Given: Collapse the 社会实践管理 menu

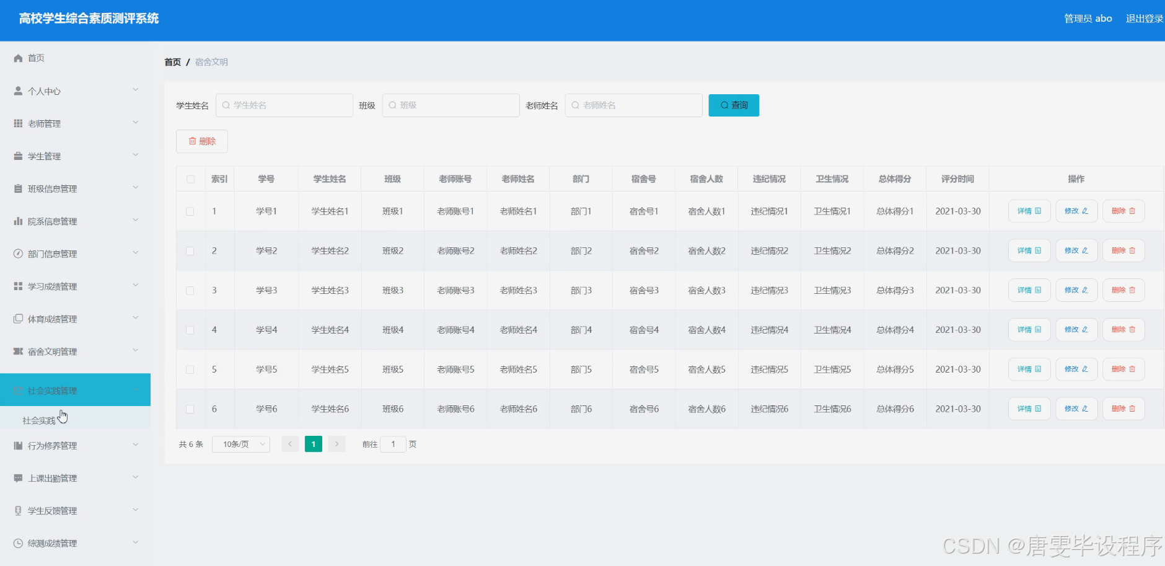Looking at the screenshot, I should [x=75, y=390].
